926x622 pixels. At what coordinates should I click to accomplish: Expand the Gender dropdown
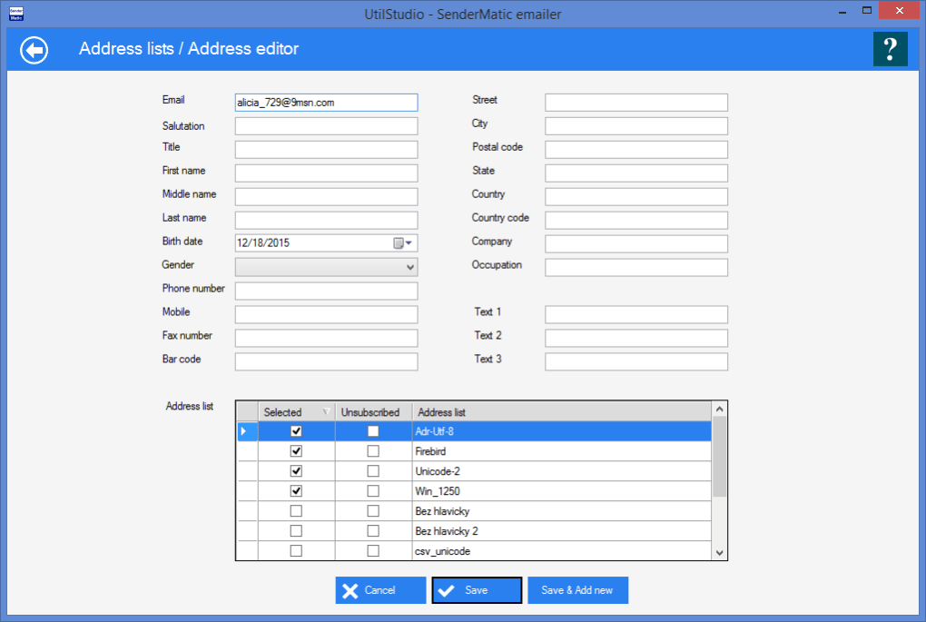tap(410, 267)
